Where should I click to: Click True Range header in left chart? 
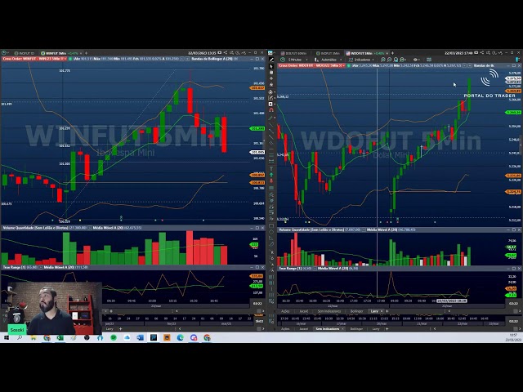pyautogui.click(x=20, y=267)
